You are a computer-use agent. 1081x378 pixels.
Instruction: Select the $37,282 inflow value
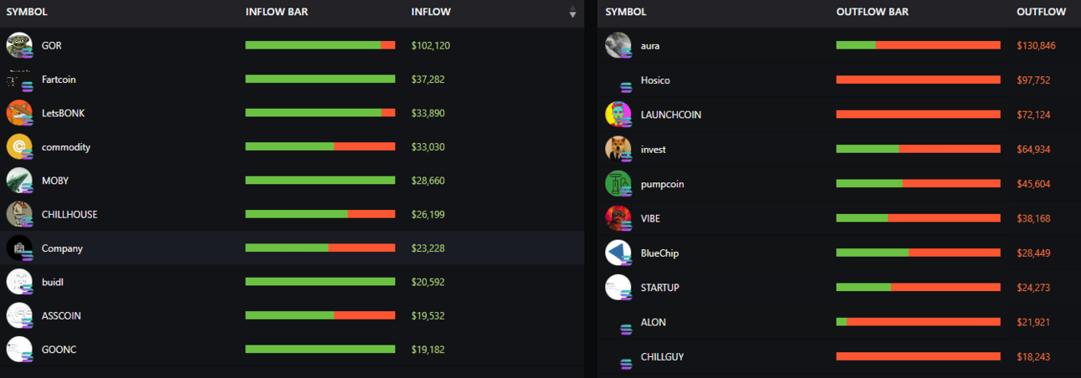(x=428, y=79)
